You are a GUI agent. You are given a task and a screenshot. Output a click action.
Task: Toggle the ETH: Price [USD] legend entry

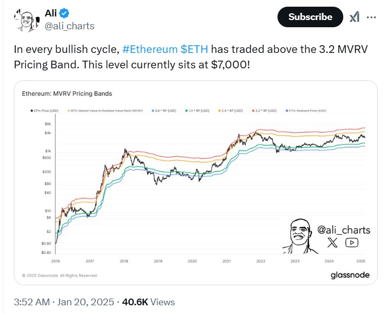[x=44, y=110]
